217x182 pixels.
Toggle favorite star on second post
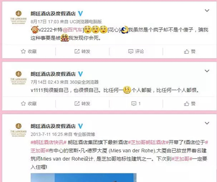tap(23, 103)
